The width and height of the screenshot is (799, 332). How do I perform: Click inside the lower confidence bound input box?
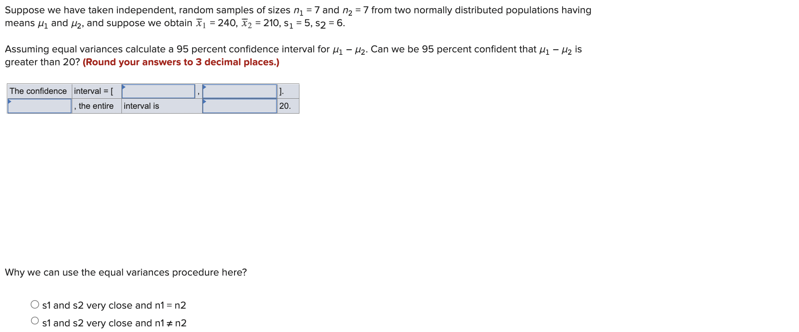[x=158, y=91]
